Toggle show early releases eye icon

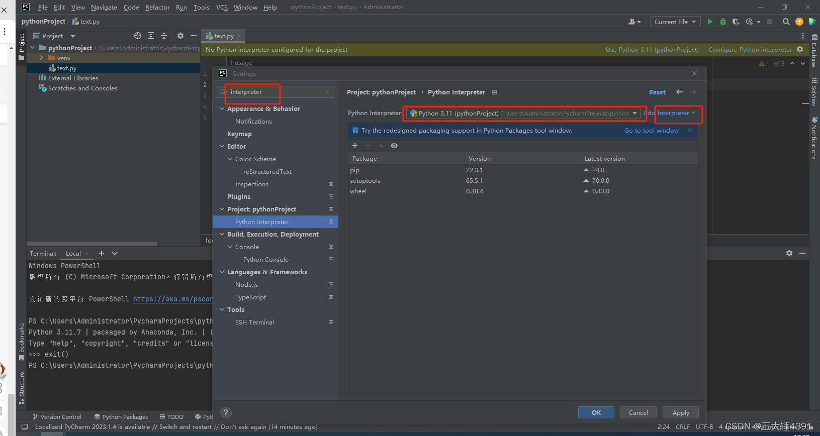[394, 146]
